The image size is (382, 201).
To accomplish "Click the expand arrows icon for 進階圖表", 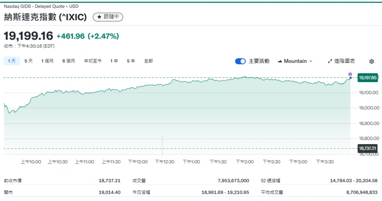I will click(330, 61).
